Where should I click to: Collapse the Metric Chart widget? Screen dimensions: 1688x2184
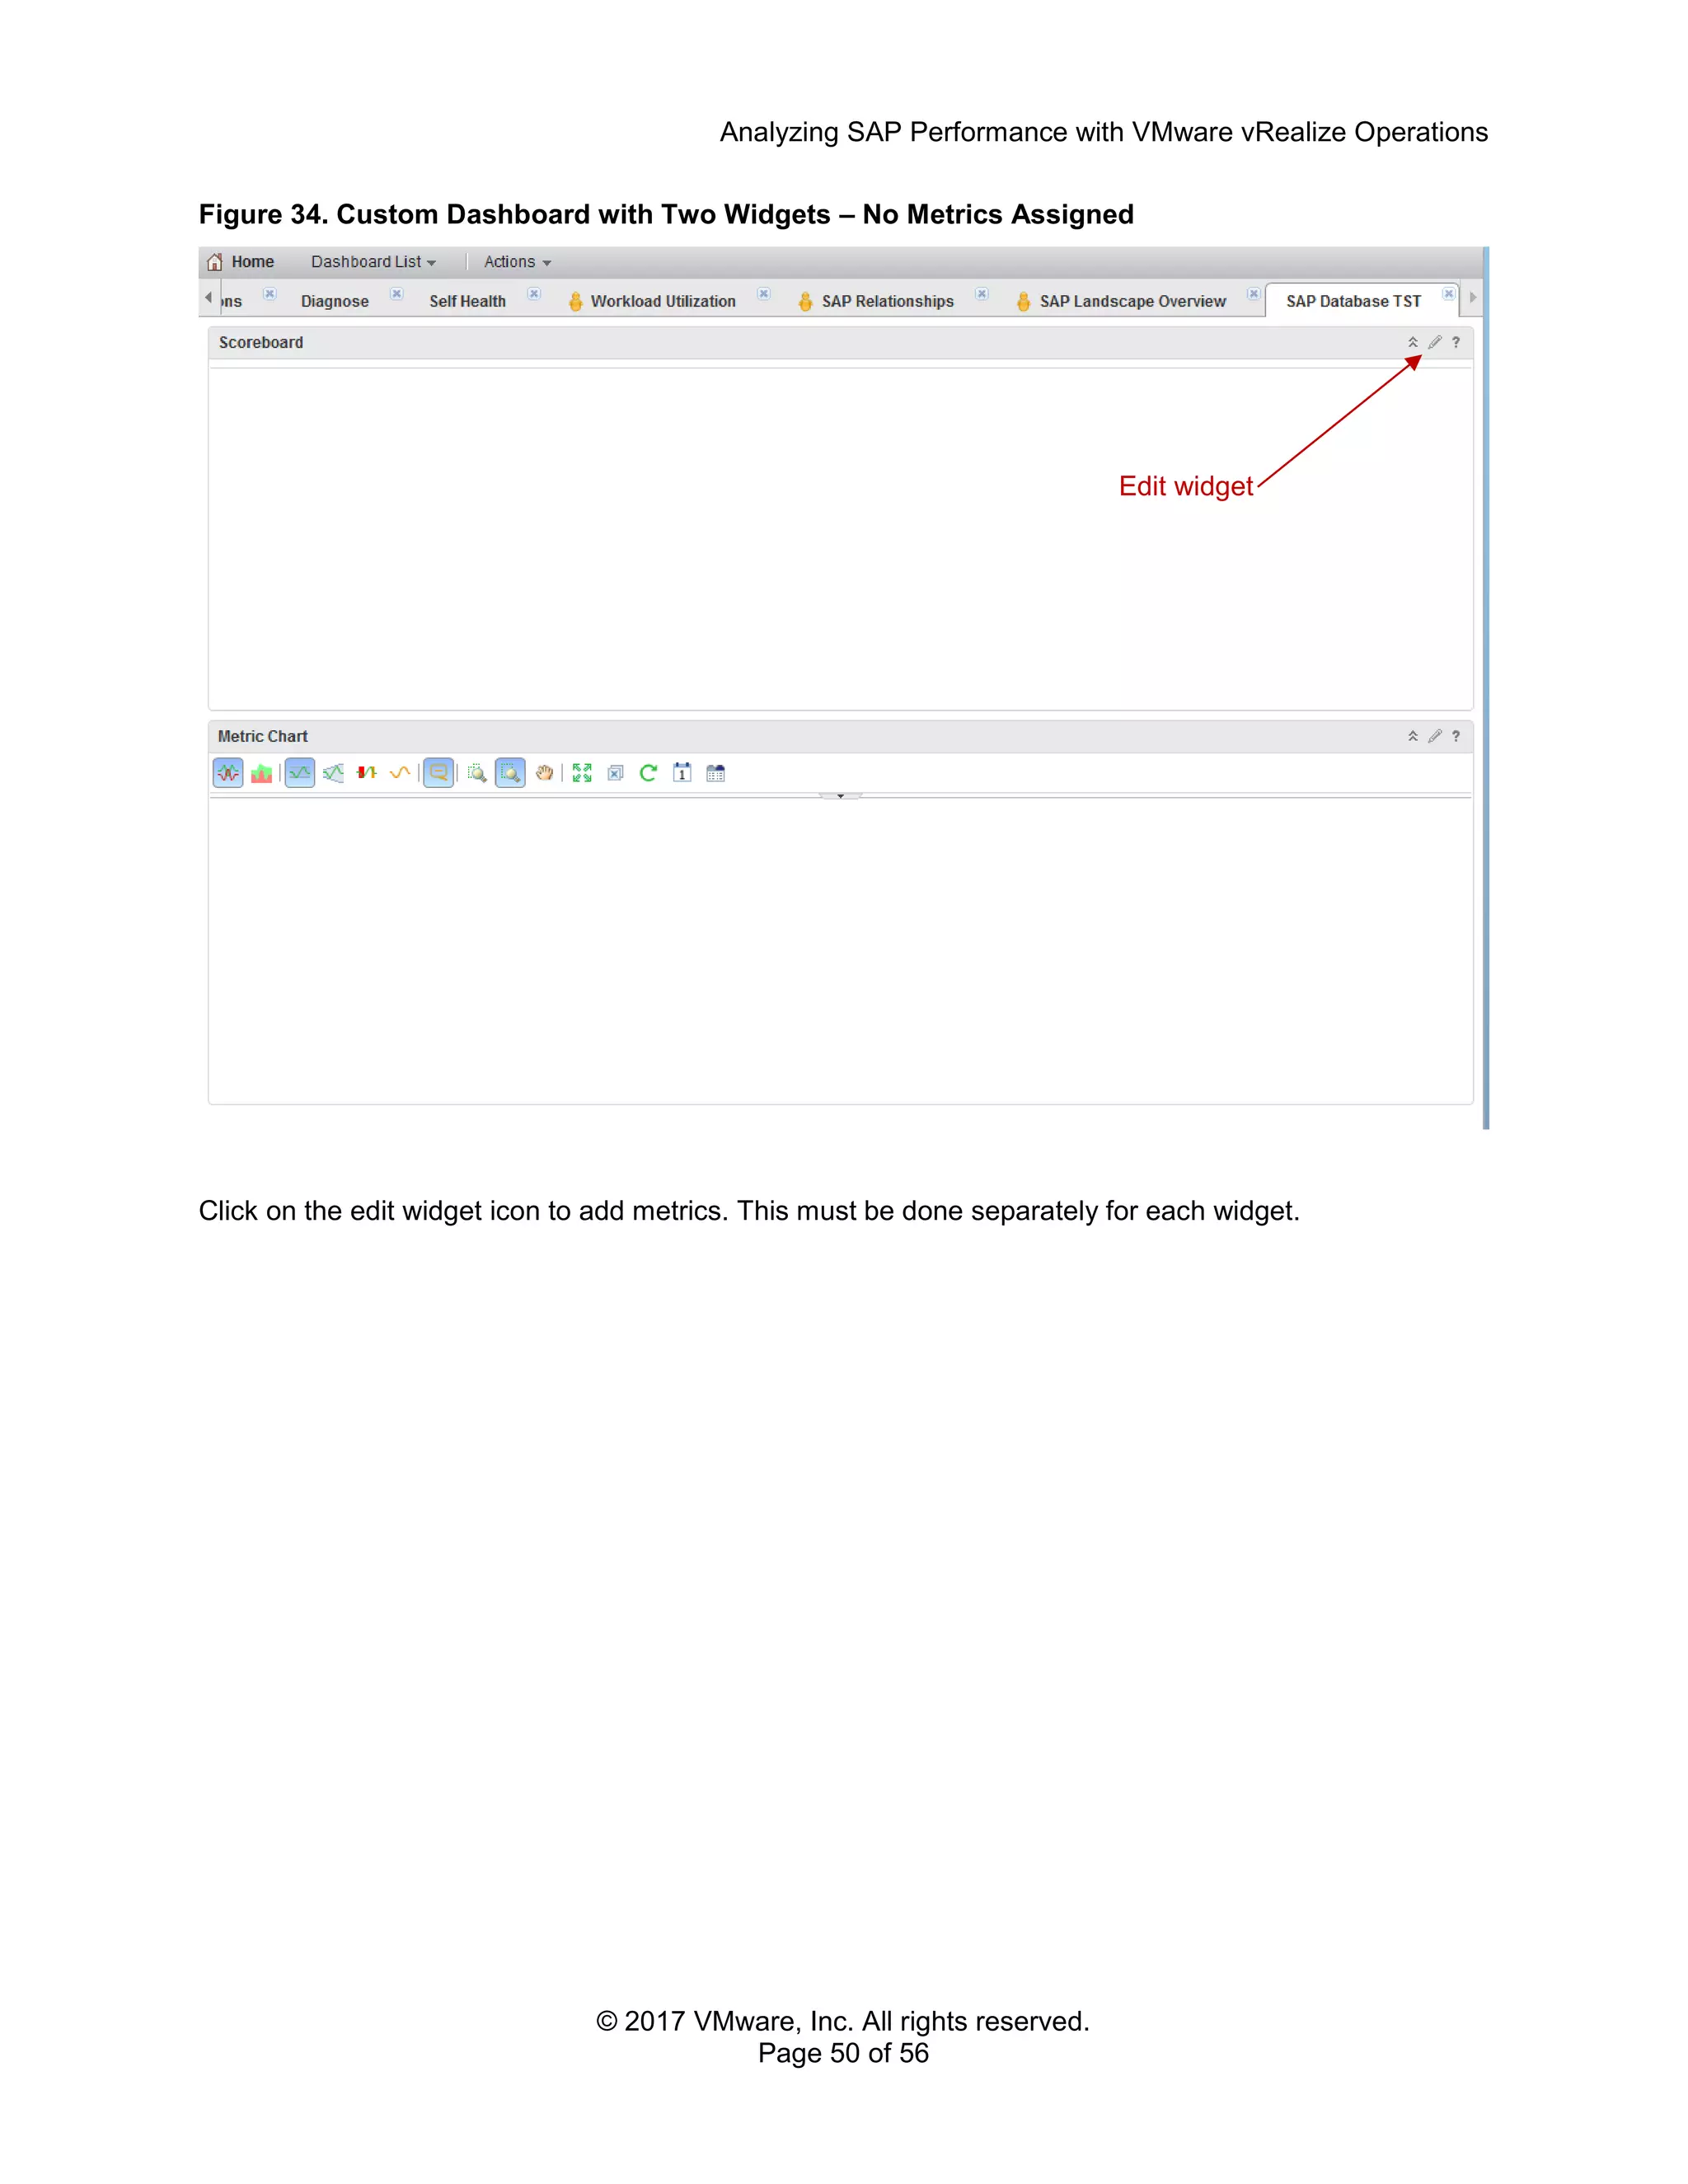(1413, 736)
